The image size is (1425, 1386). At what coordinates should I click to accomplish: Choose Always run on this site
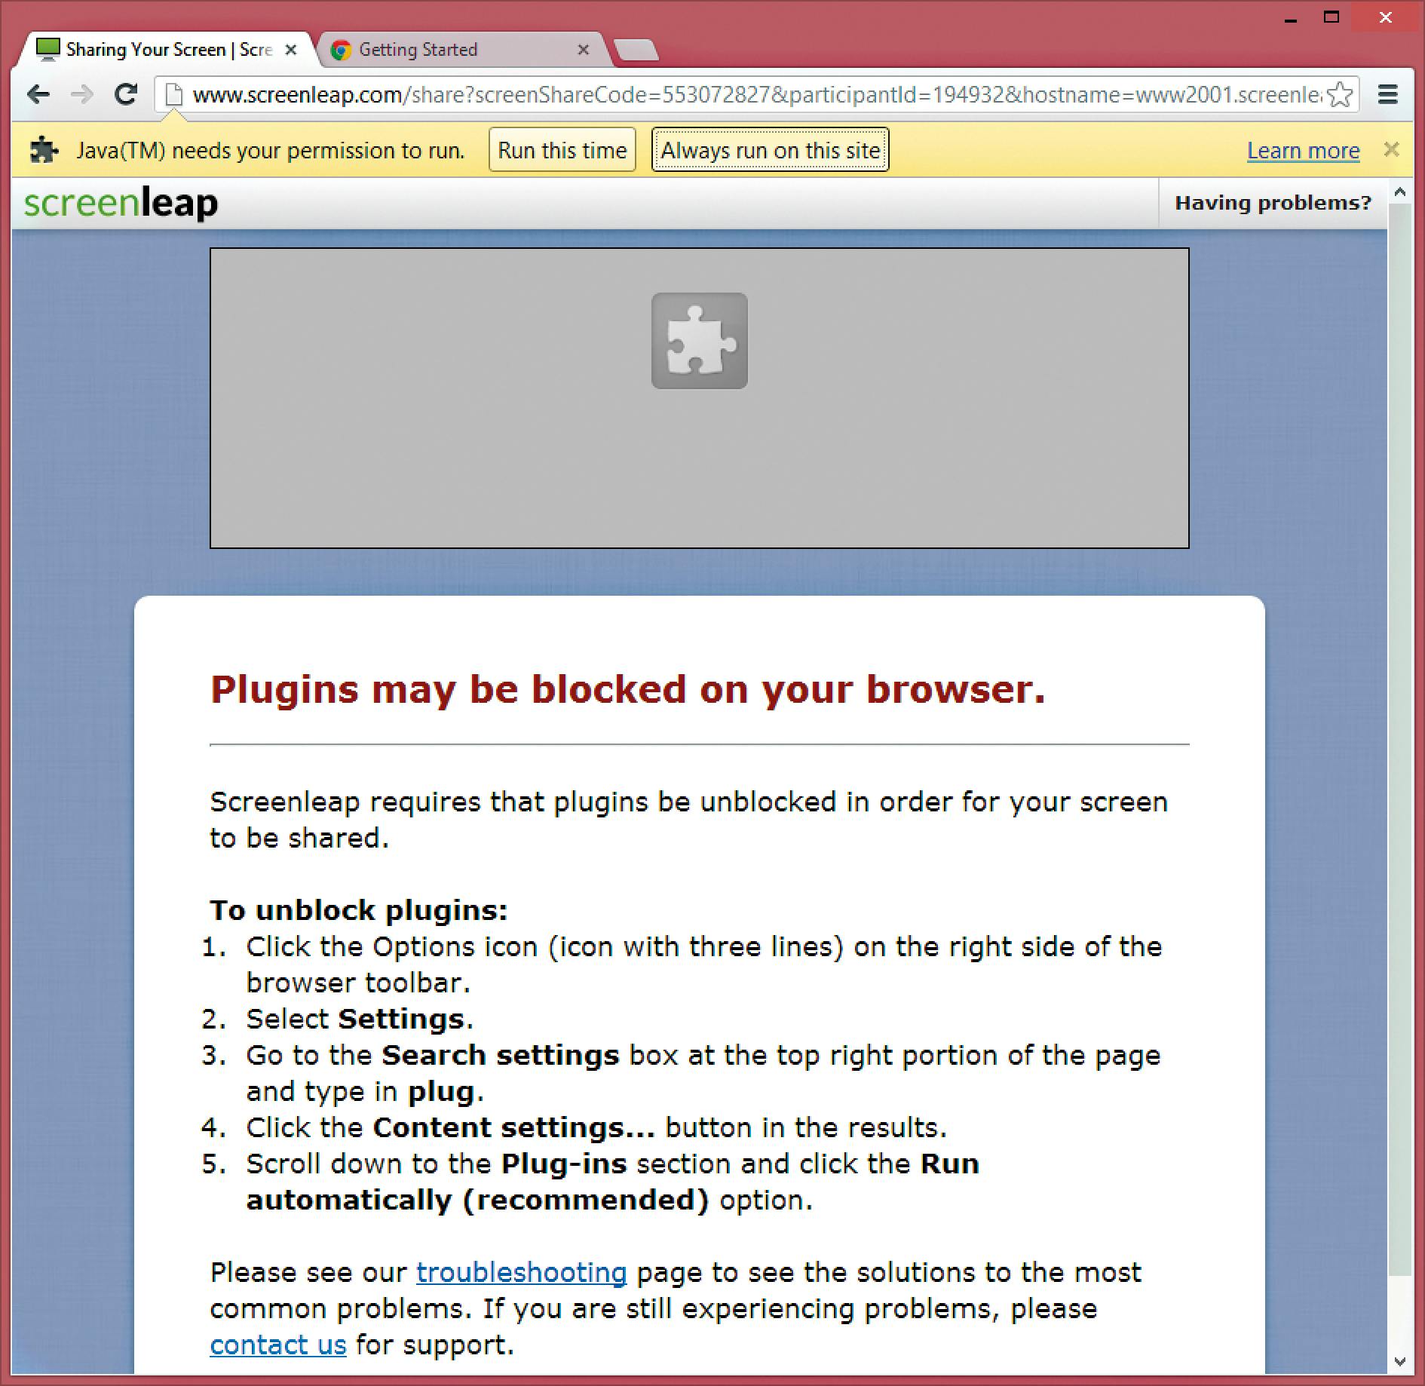coord(771,150)
